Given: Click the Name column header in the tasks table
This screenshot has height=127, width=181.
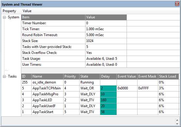Looking at the screenshot, I should [x=47, y=76].
